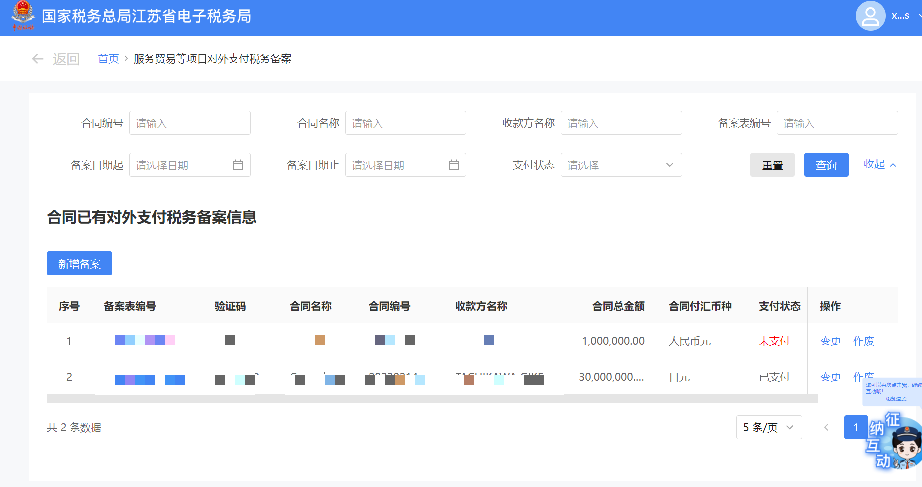Viewport: 922px width, 487px height.
Task: Click 变更 for the 日元 row
Action: coord(830,377)
